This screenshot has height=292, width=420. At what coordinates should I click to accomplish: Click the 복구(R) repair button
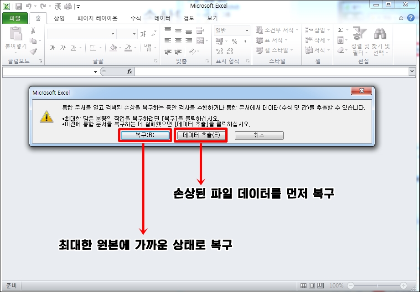[x=145, y=135]
